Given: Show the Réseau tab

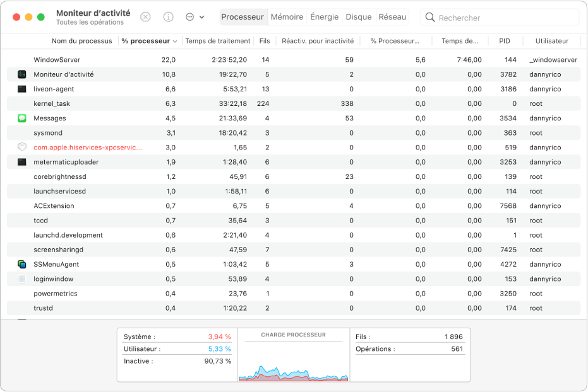Looking at the screenshot, I should [392, 17].
